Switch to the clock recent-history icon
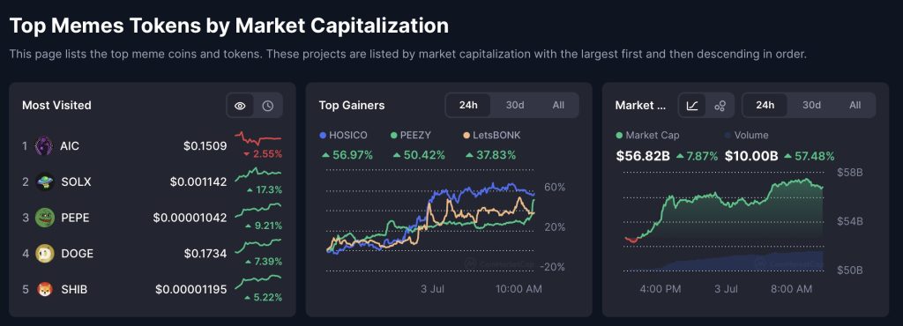 268,106
